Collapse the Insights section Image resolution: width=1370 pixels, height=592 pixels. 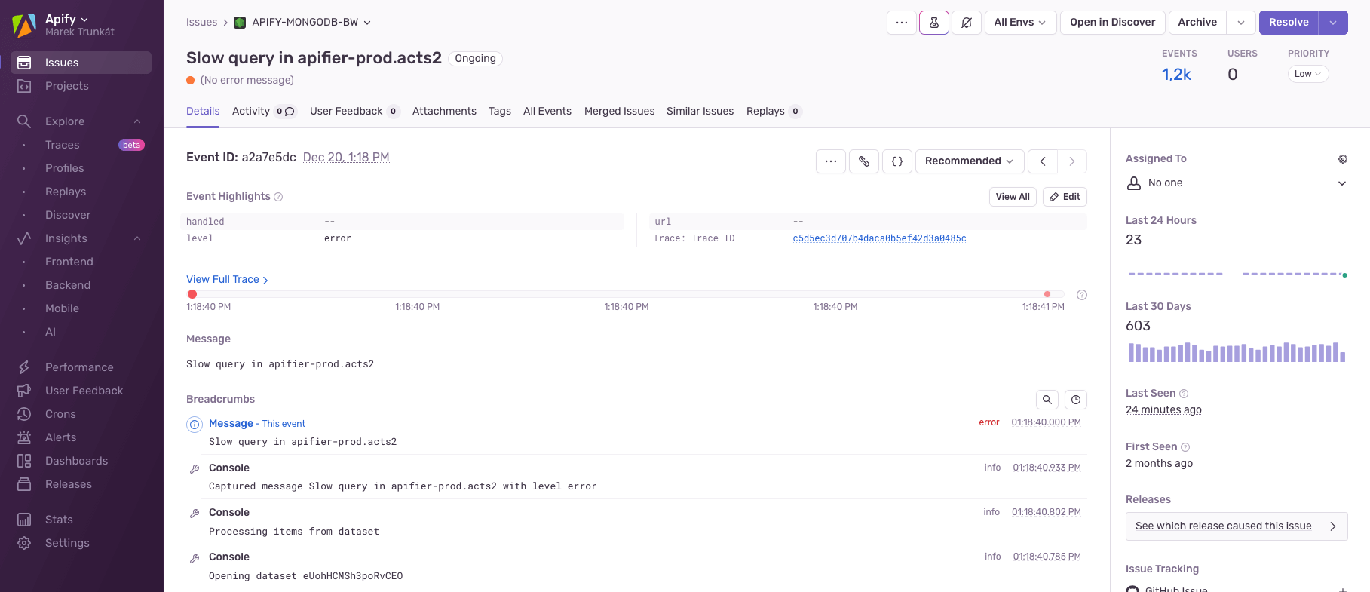(x=137, y=238)
